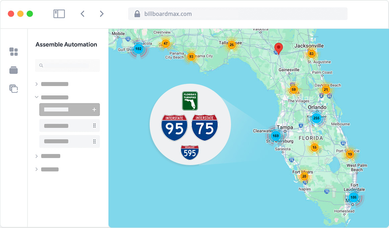
Task: Toggle the browser sidebar panel icon
Action: [x=59, y=14]
